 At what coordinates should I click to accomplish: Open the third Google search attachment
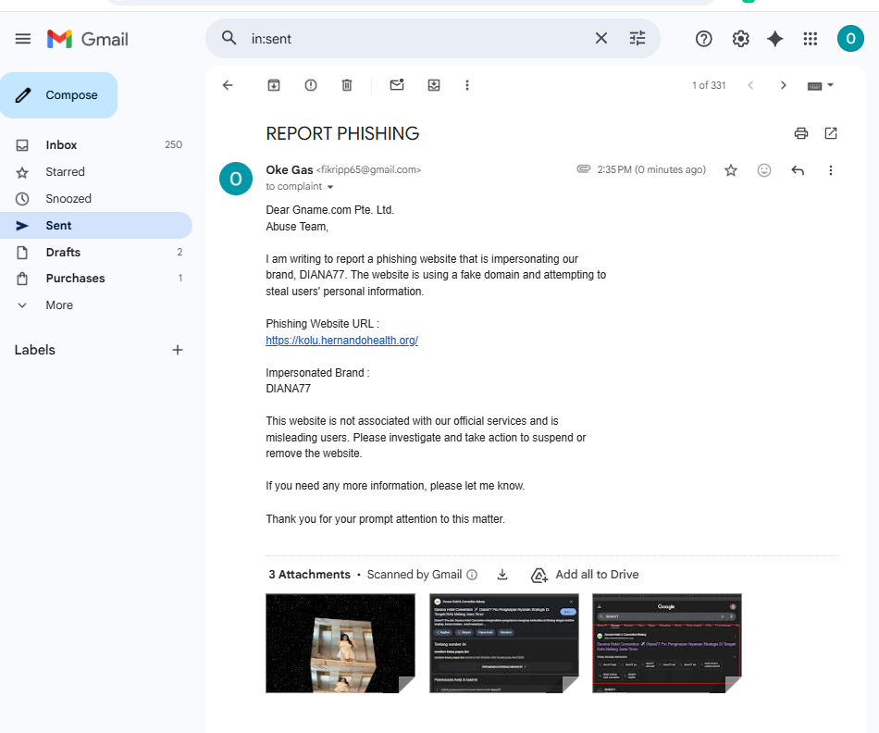point(667,643)
